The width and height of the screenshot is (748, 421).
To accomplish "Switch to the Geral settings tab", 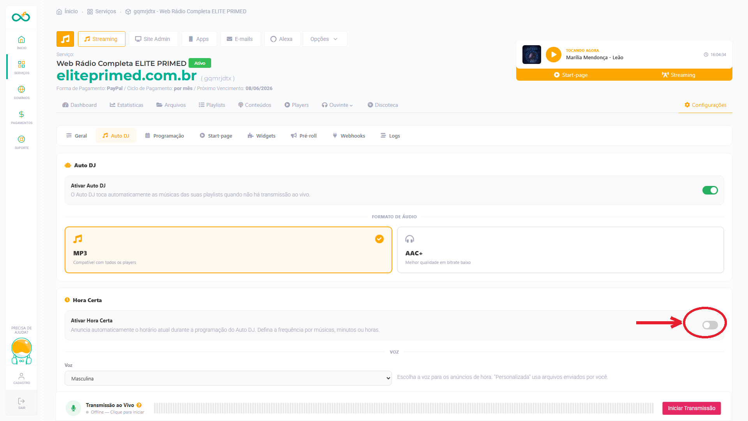I will point(76,136).
